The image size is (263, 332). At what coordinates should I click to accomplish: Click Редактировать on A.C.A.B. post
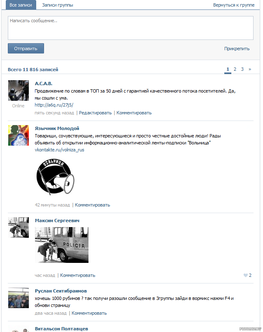point(95,113)
